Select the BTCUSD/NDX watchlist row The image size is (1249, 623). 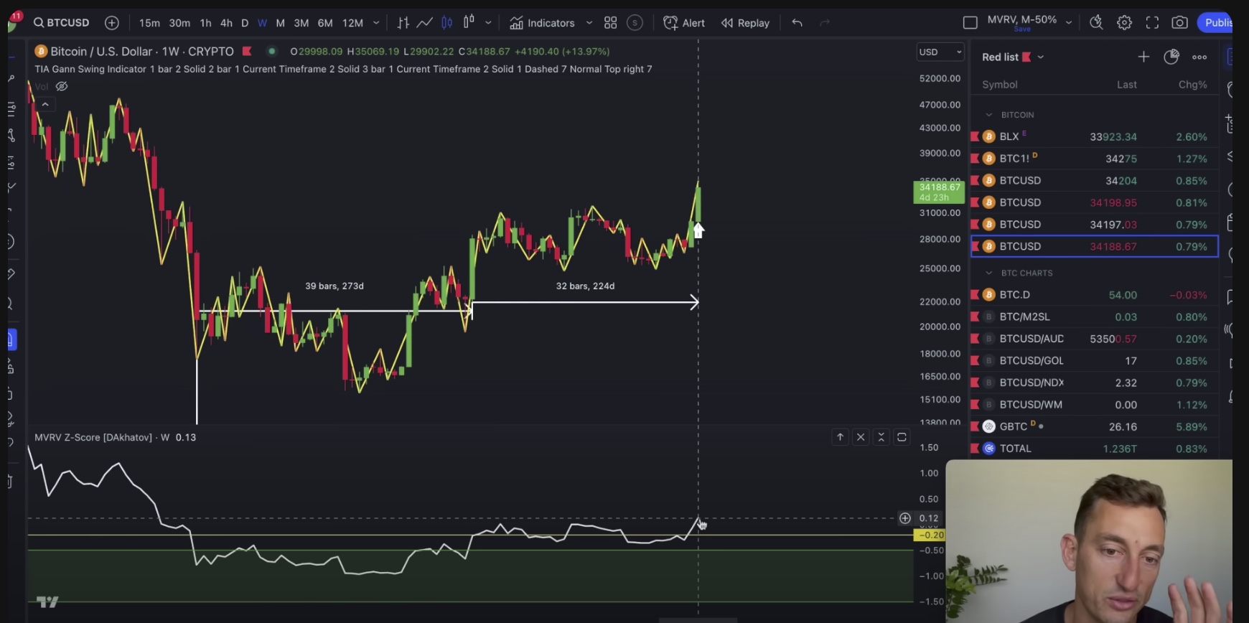coord(1094,383)
